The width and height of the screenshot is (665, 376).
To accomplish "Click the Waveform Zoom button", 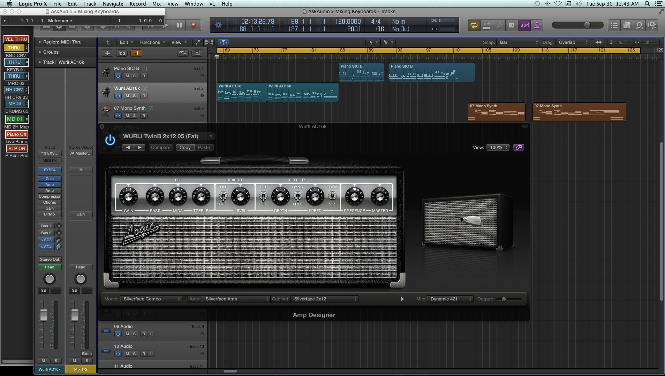I will [x=598, y=42].
